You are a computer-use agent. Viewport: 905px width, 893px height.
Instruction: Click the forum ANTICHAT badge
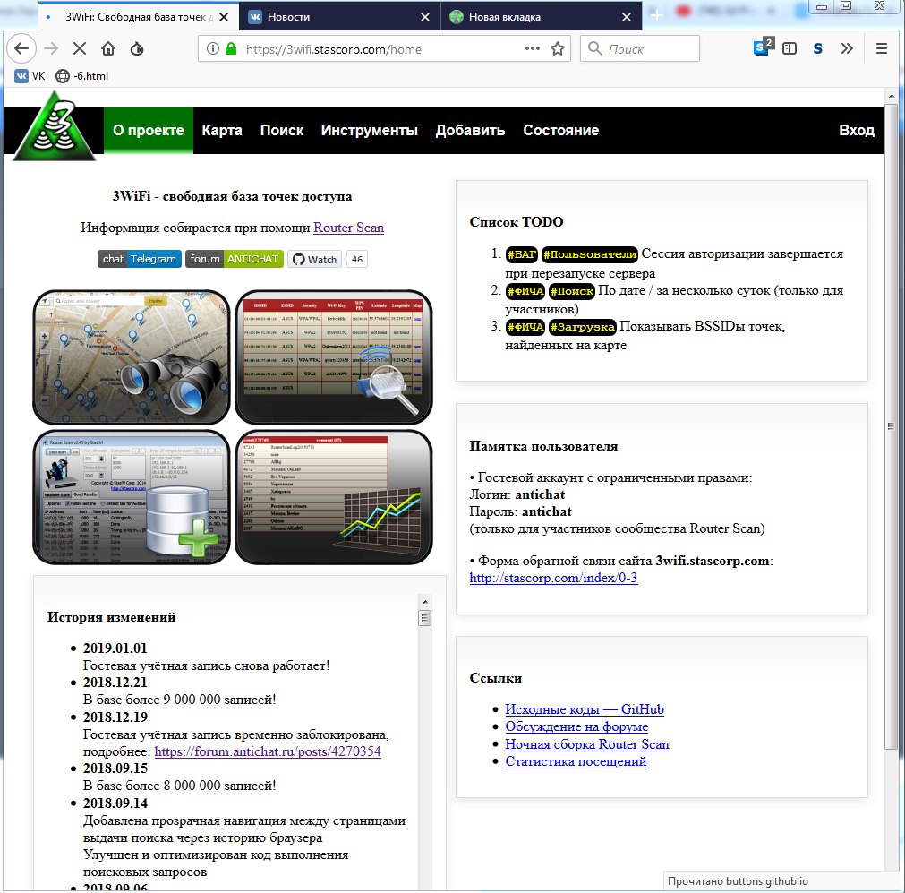point(235,259)
